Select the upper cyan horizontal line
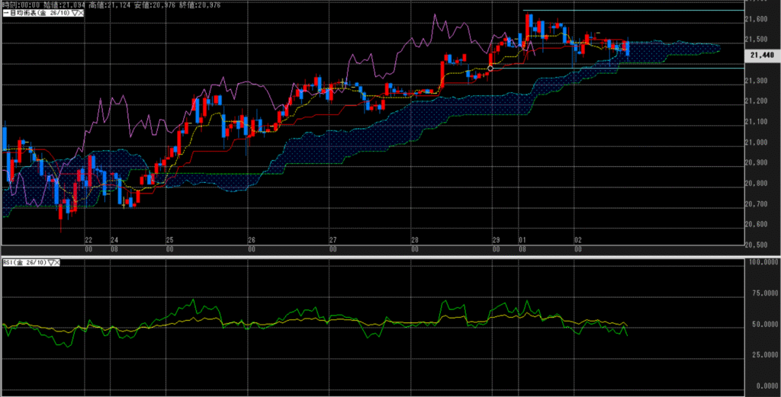Image resolution: width=781 pixels, height=397 pixels. click(633, 11)
